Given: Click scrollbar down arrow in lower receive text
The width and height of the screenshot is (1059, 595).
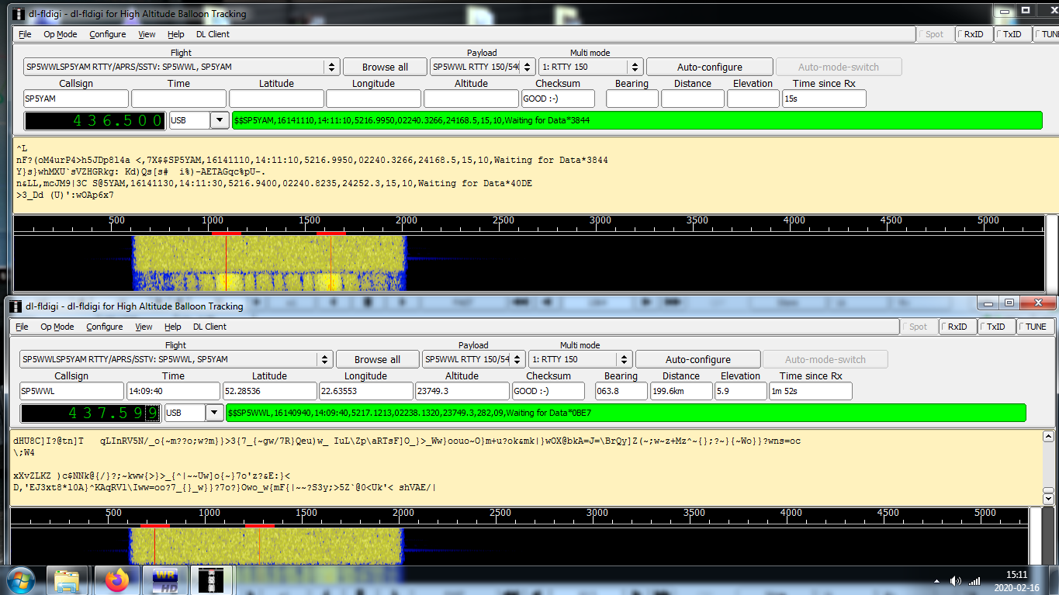Looking at the screenshot, I should click(1049, 499).
